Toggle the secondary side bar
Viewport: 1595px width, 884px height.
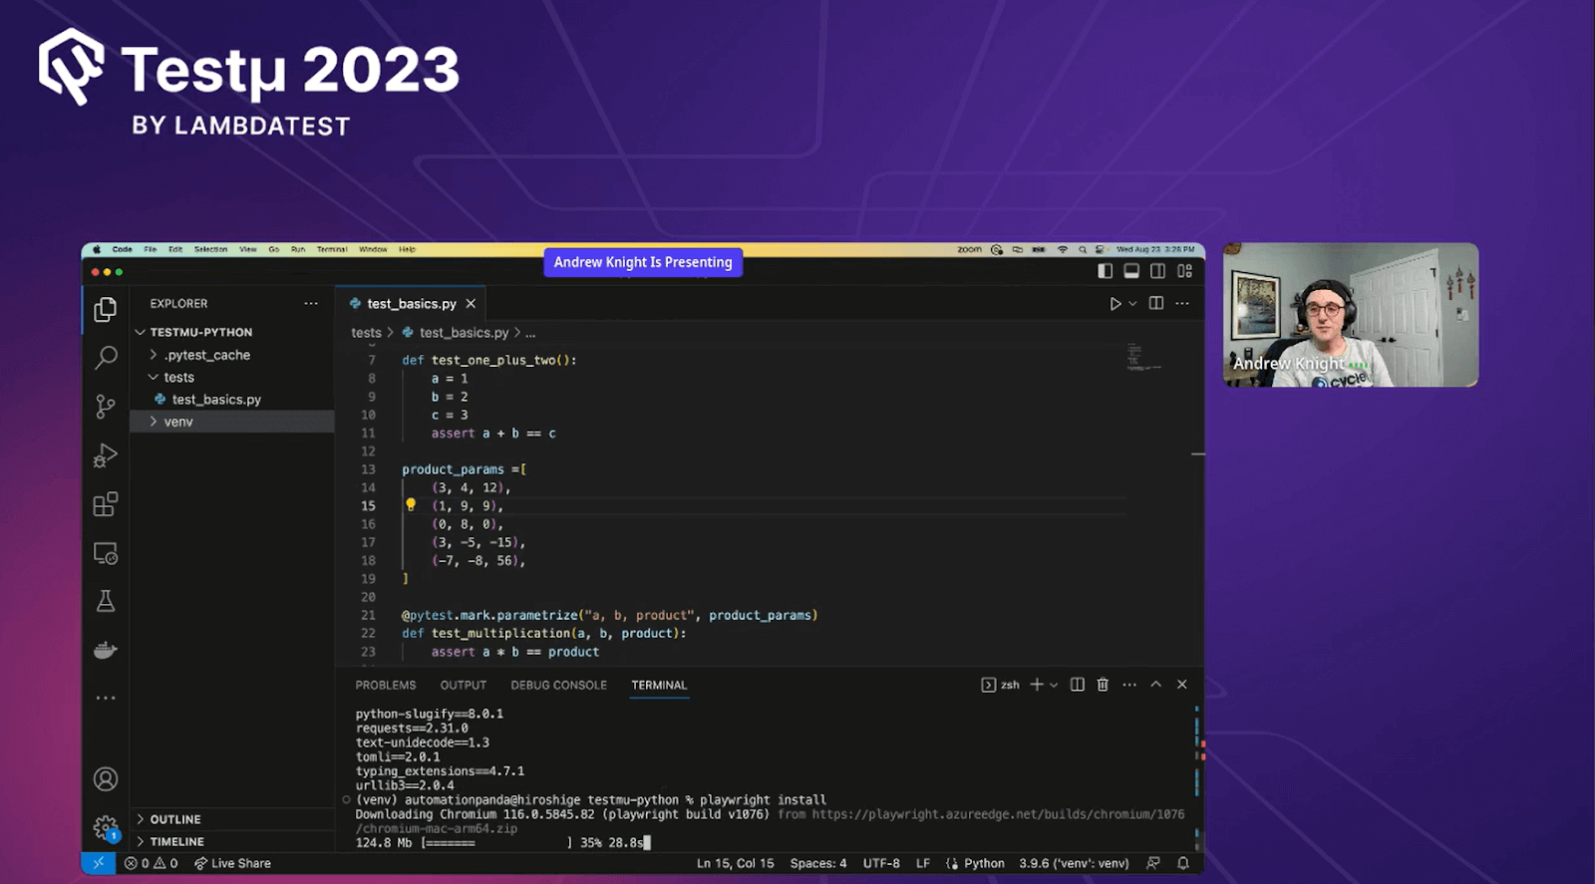click(x=1157, y=271)
